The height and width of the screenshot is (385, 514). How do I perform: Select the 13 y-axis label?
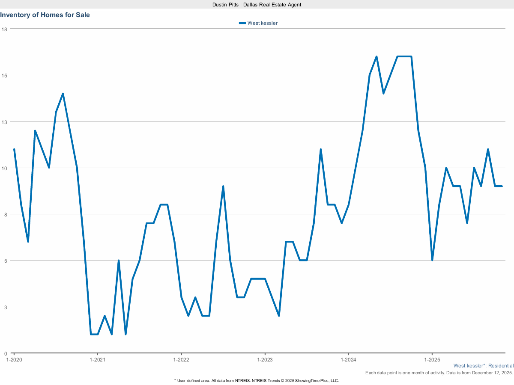tap(4, 122)
